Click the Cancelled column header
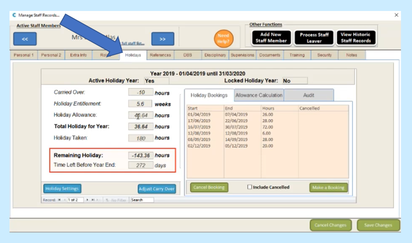Screen dimensions: 412x243 pyautogui.click(x=324, y=108)
